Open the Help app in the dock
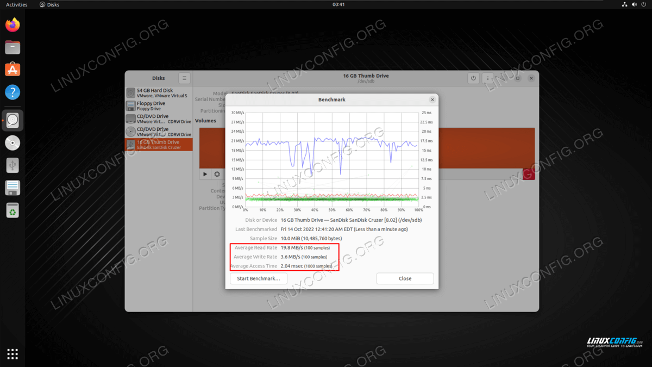This screenshot has width=652, height=367. point(12,92)
